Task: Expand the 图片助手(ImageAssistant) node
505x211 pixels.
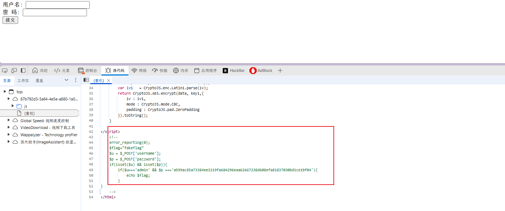Action: tap(9, 142)
